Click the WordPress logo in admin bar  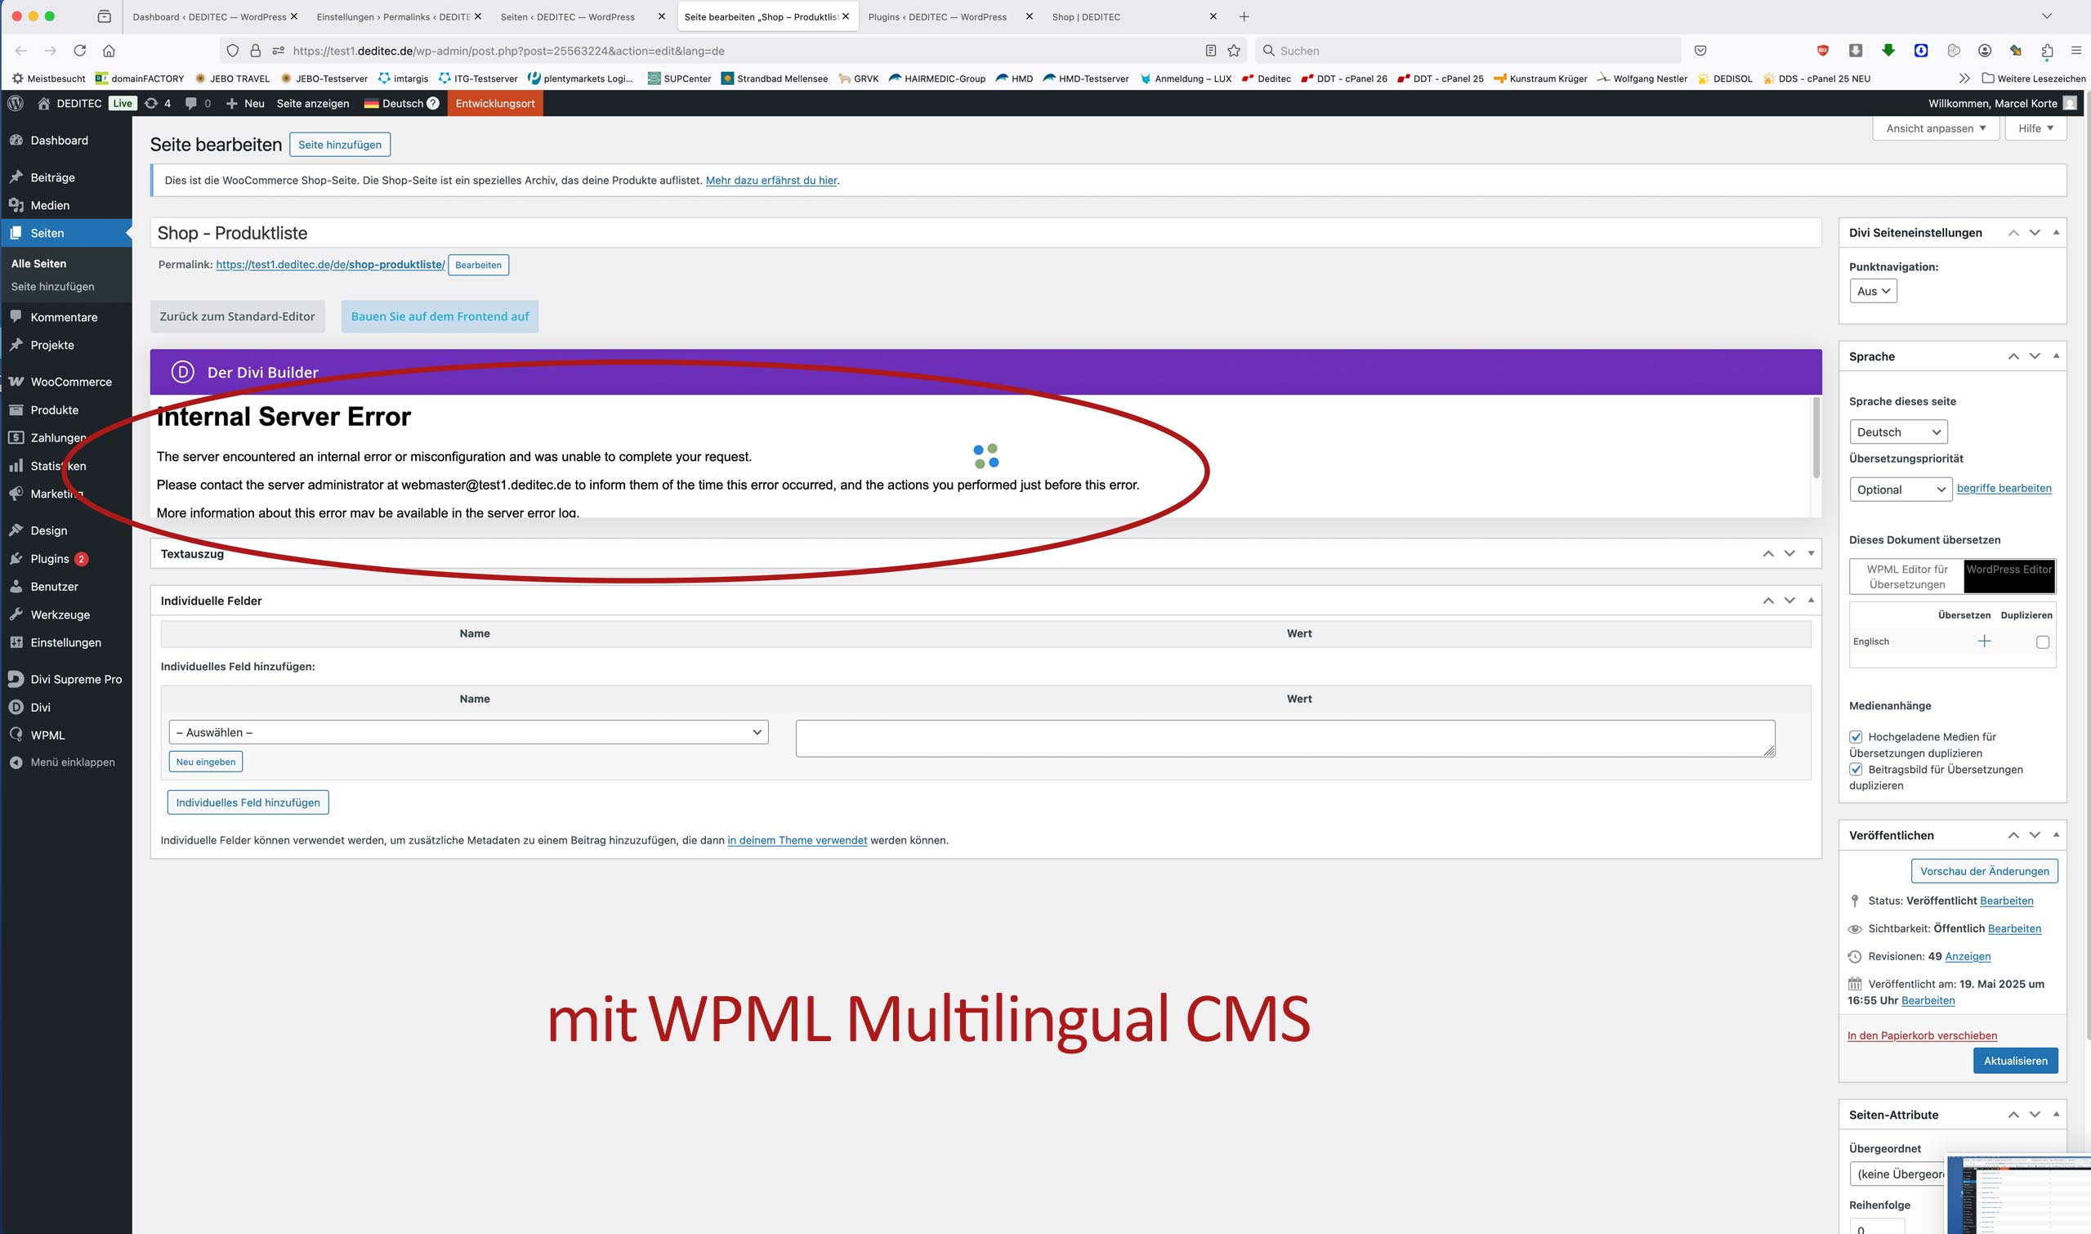coord(15,103)
